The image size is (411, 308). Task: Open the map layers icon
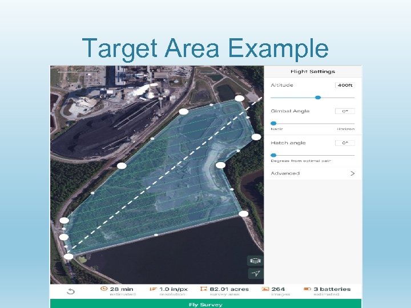pos(255,261)
